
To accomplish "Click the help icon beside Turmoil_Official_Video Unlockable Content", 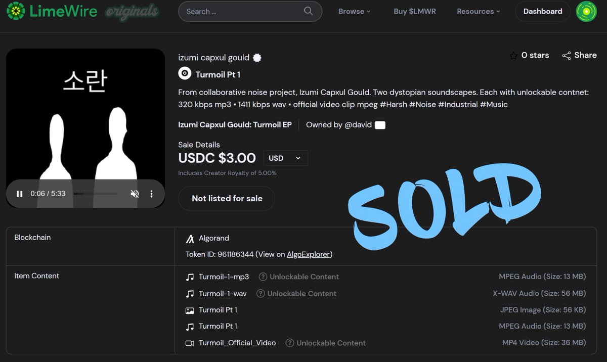I will pos(290,343).
